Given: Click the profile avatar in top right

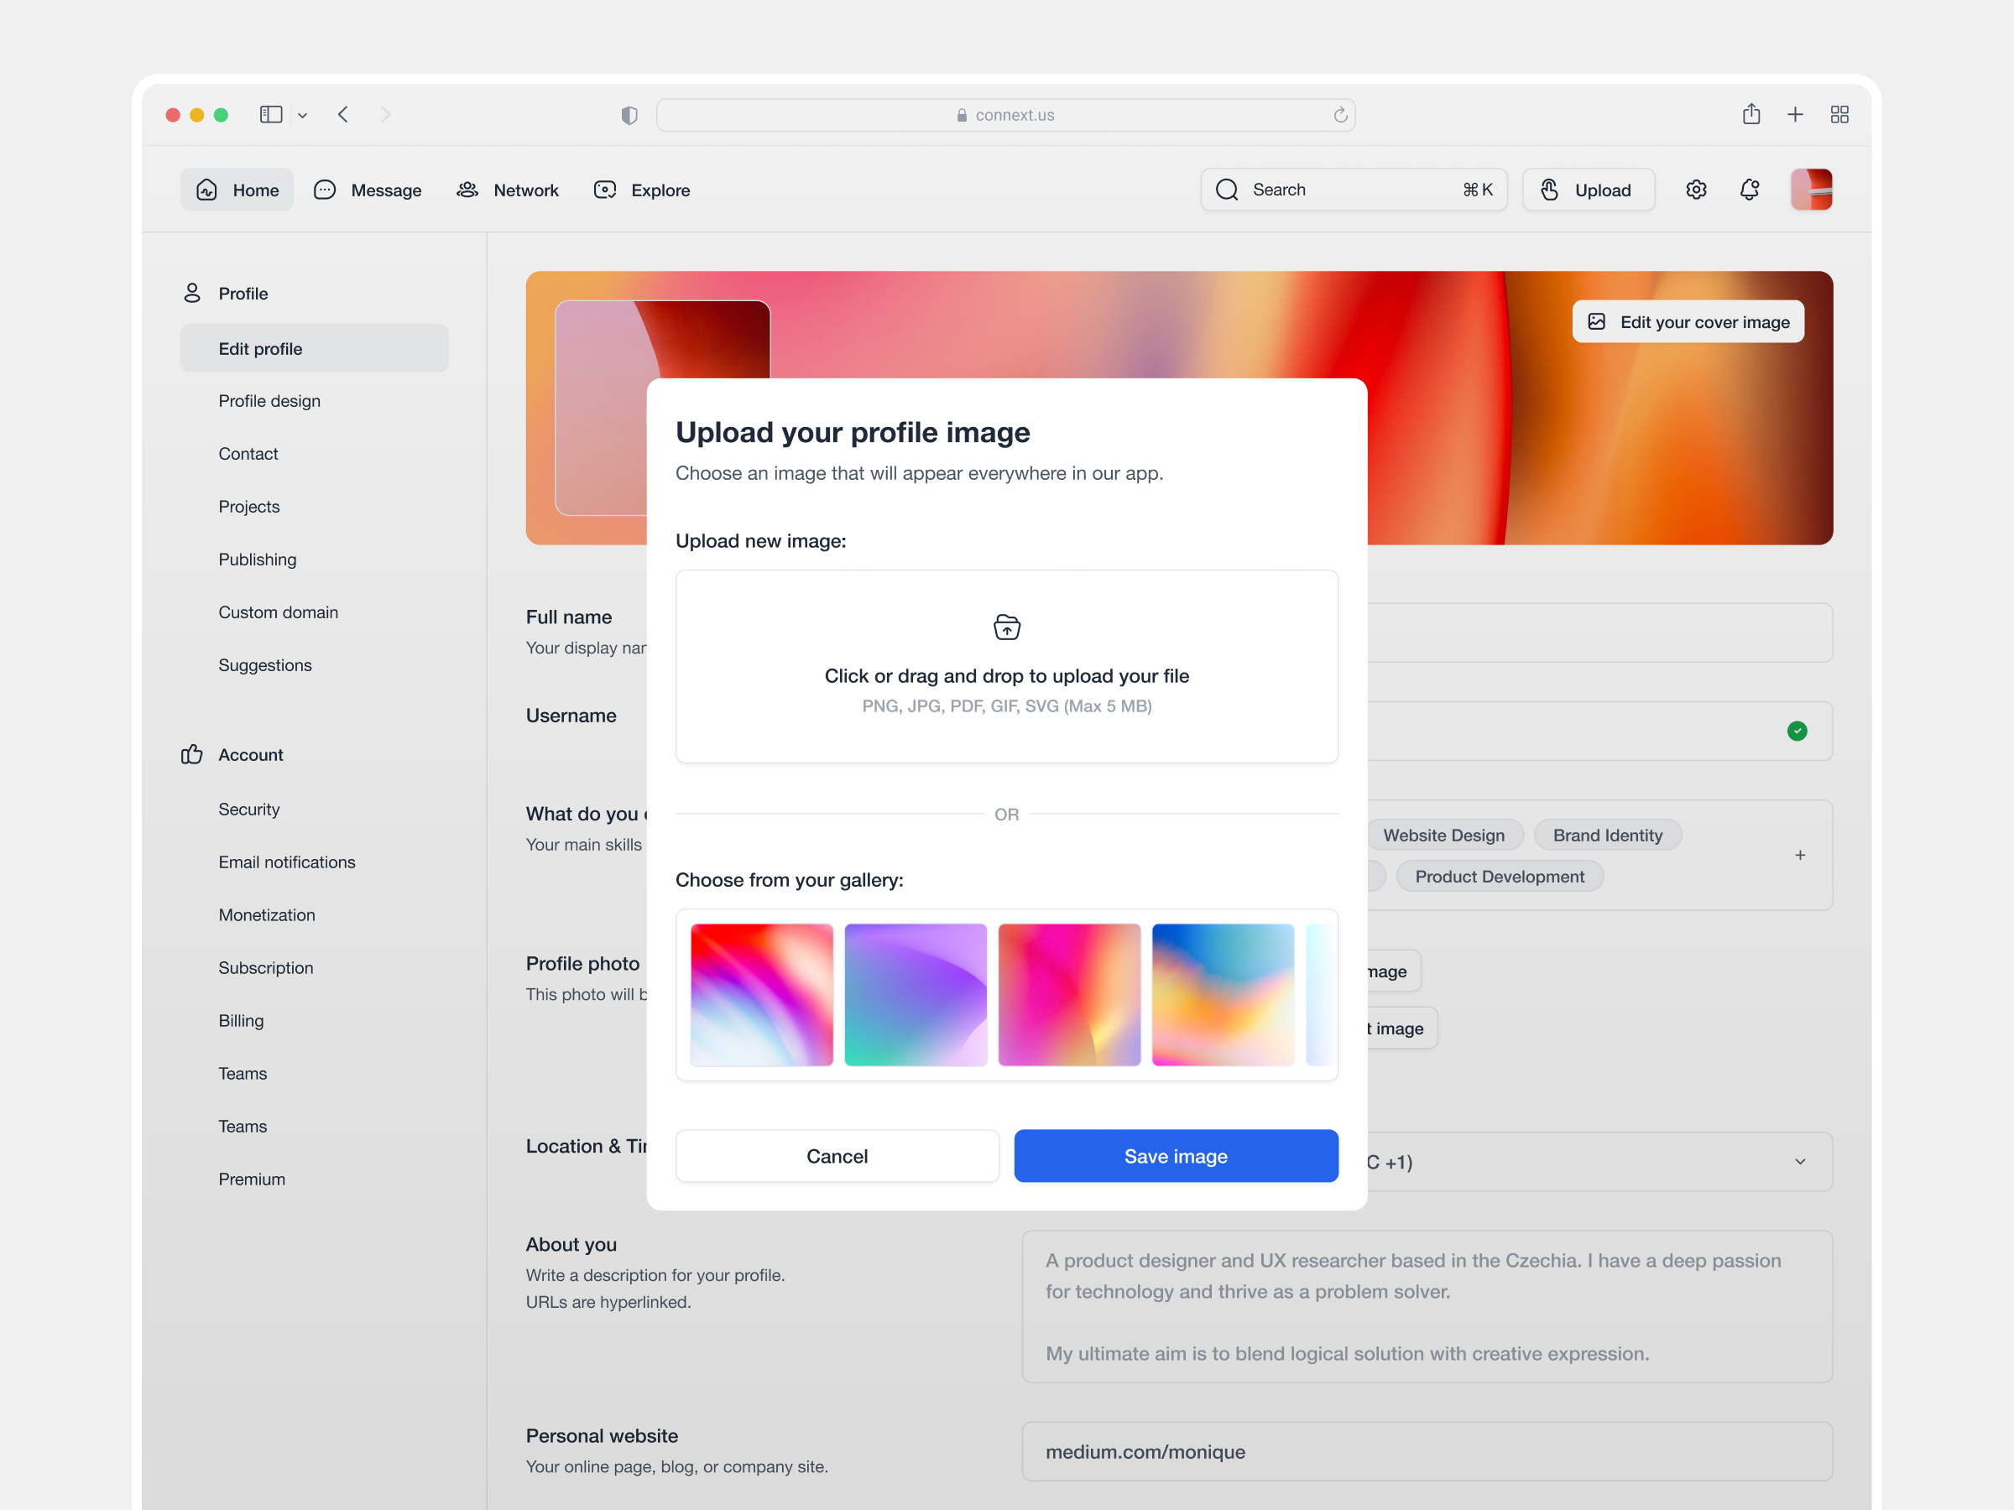Looking at the screenshot, I should click(1811, 190).
